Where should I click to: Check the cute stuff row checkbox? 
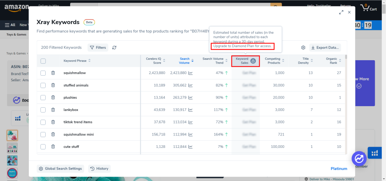tap(43, 147)
